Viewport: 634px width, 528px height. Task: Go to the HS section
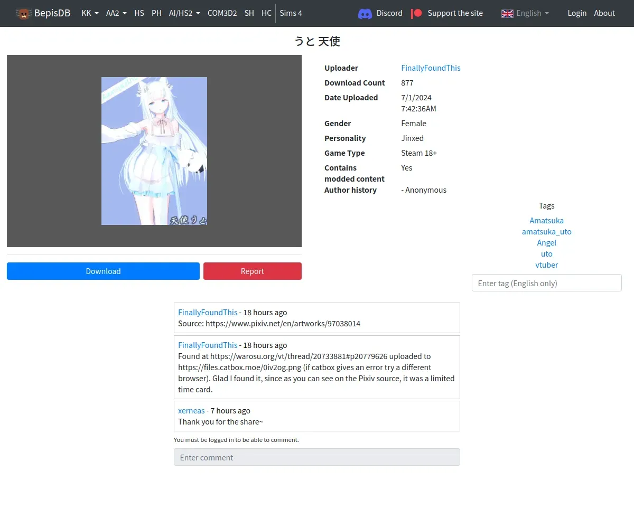(139, 13)
